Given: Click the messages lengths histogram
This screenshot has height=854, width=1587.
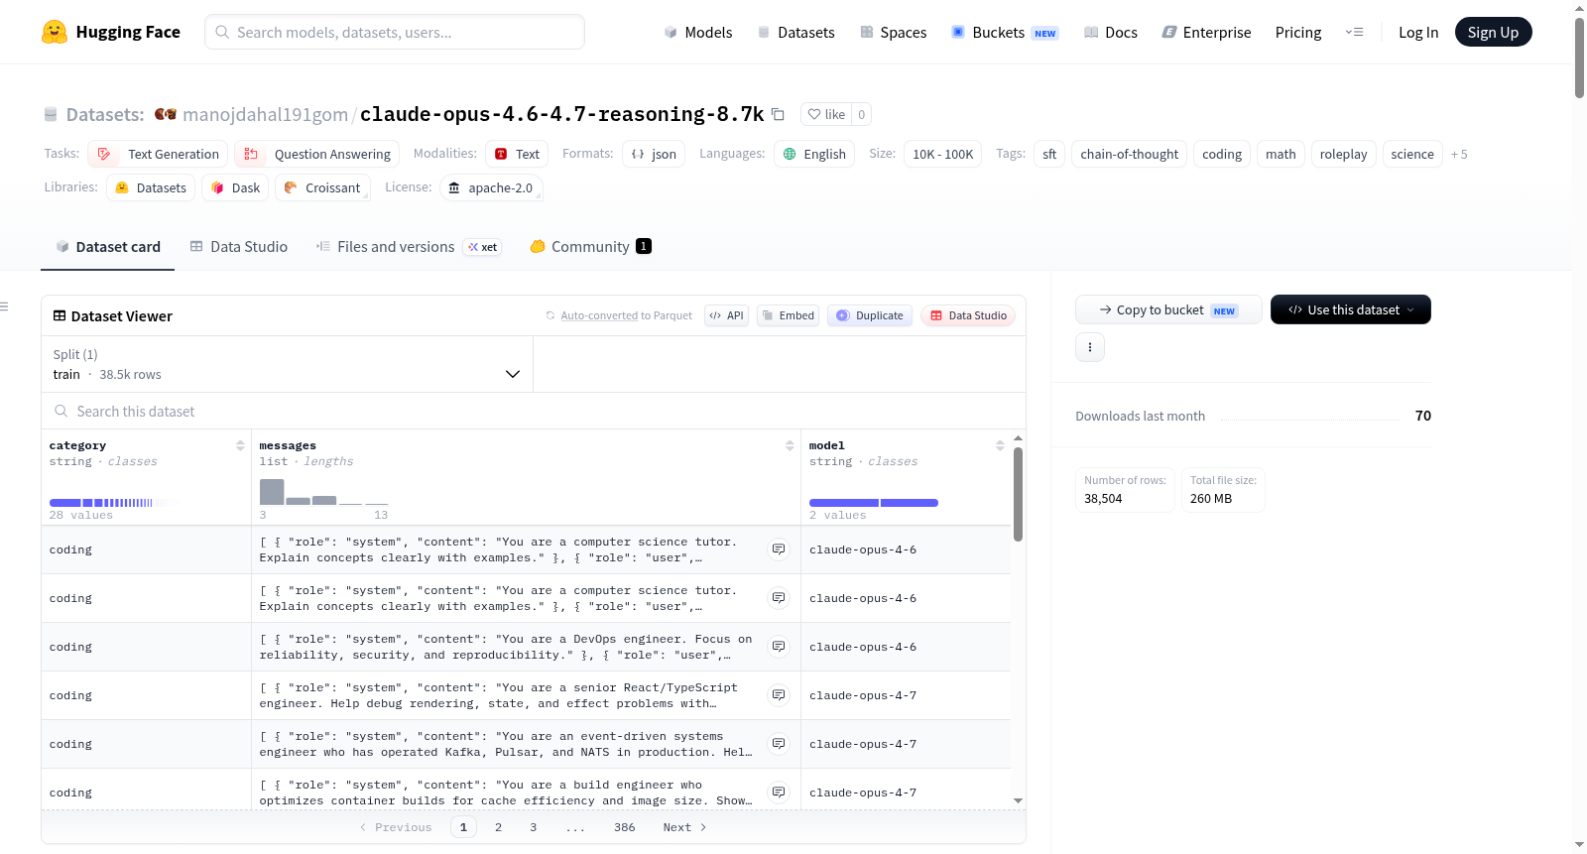Looking at the screenshot, I should 323,492.
